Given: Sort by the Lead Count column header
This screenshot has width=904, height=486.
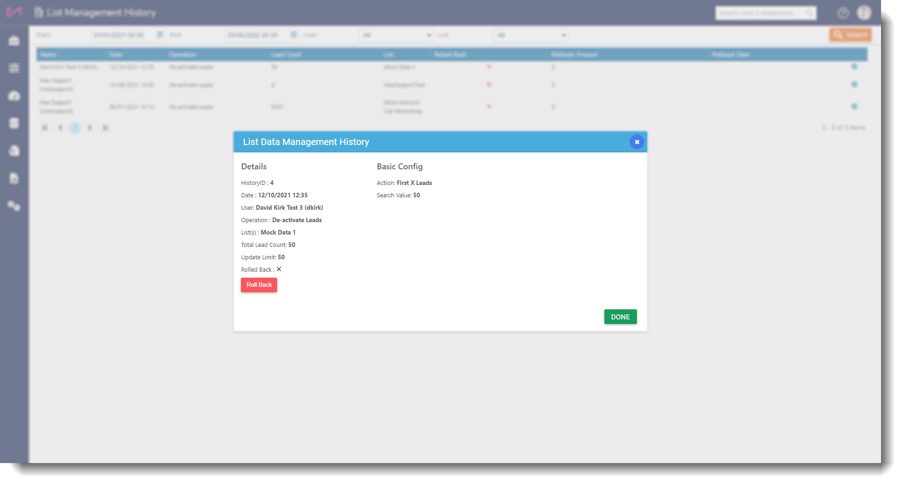Looking at the screenshot, I should pos(286,55).
